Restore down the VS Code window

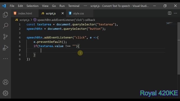point(165,6)
